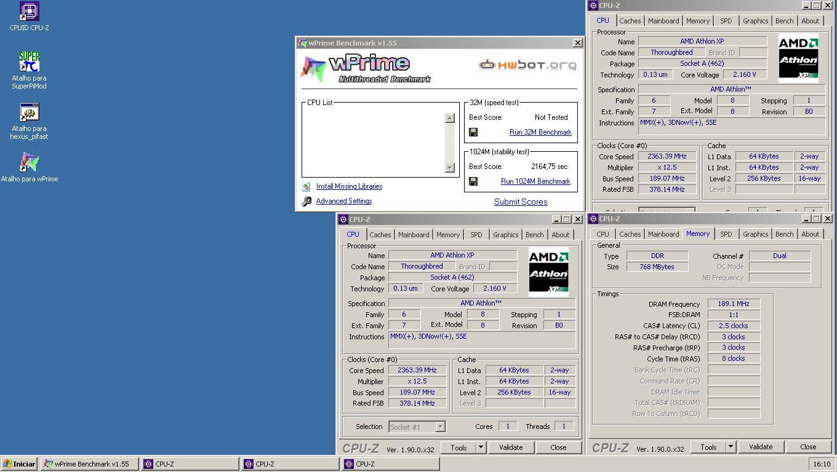Viewport: 837px width, 472px height.
Task: Click Close button in Memory CPU-Z window
Action: (x=808, y=447)
